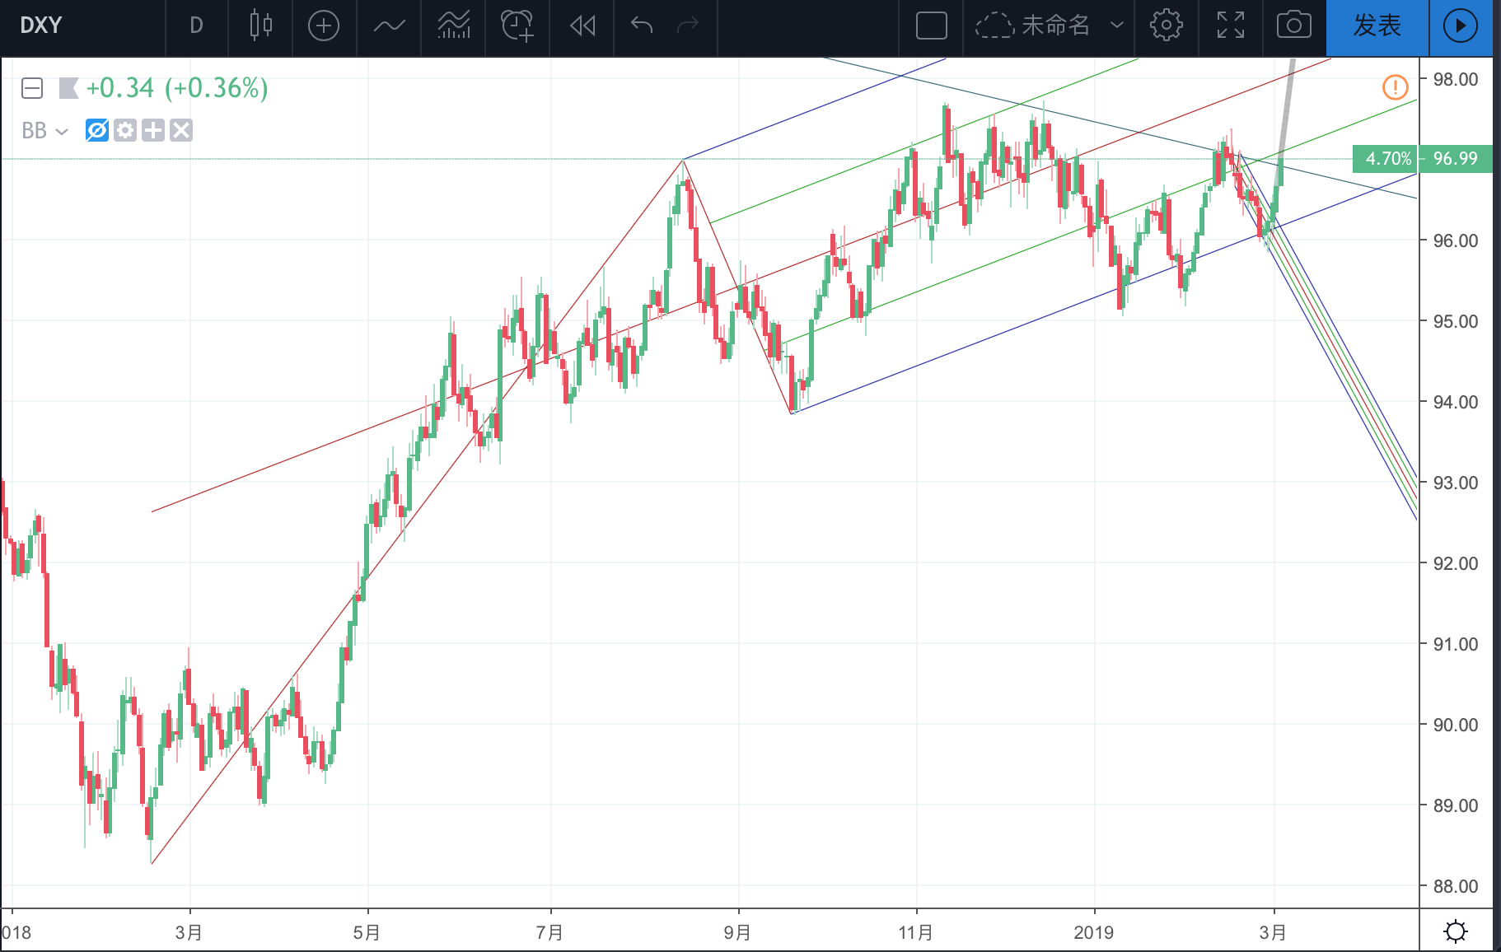The width and height of the screenshot is (1501, 952).
Task: Change the D timeframe interval
Action: pyautogui.click(x=196, y=26)
